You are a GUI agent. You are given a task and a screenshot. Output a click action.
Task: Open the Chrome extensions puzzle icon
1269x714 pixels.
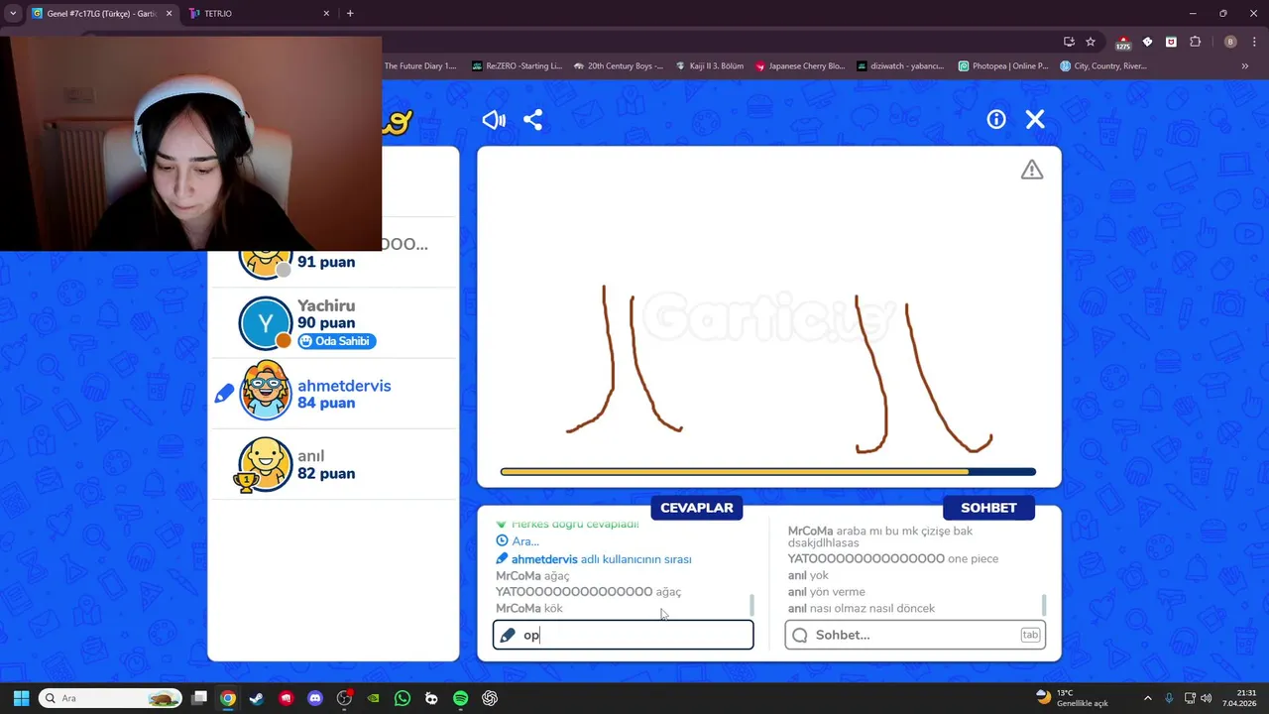coord(1195,42)
